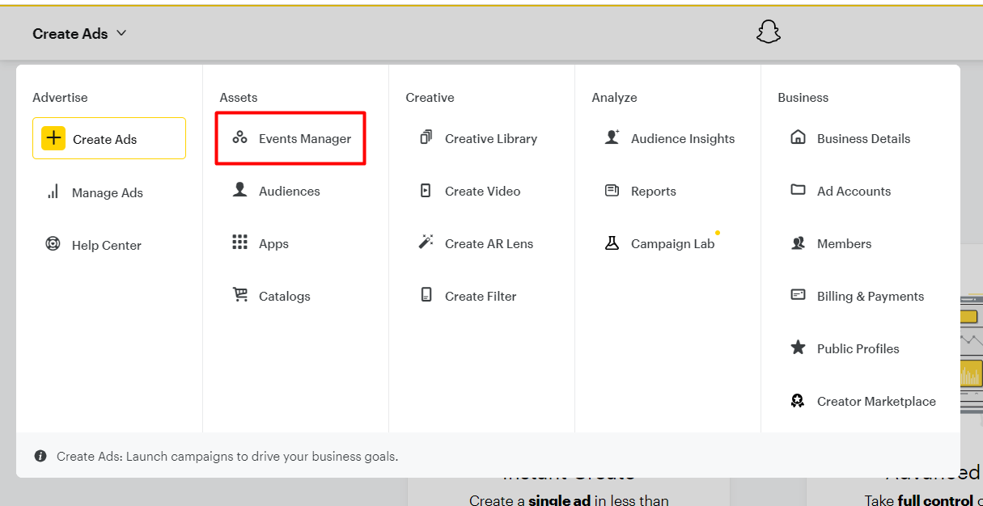Viewport: 983px width, 506px height.
Task: Click the Apps grid icon
Action: pos(239,242)
